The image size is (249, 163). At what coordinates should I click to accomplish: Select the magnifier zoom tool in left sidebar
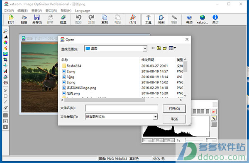pos(5,31)
